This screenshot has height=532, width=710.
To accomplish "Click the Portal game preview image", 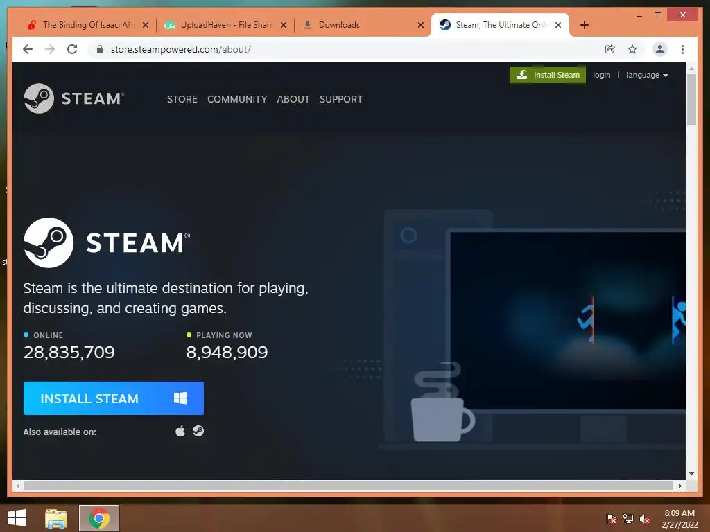I will click(x=567, y=320).
